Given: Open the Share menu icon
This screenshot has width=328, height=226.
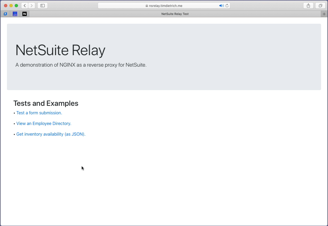Looking at the screenshot, I should tap(308, 6).
